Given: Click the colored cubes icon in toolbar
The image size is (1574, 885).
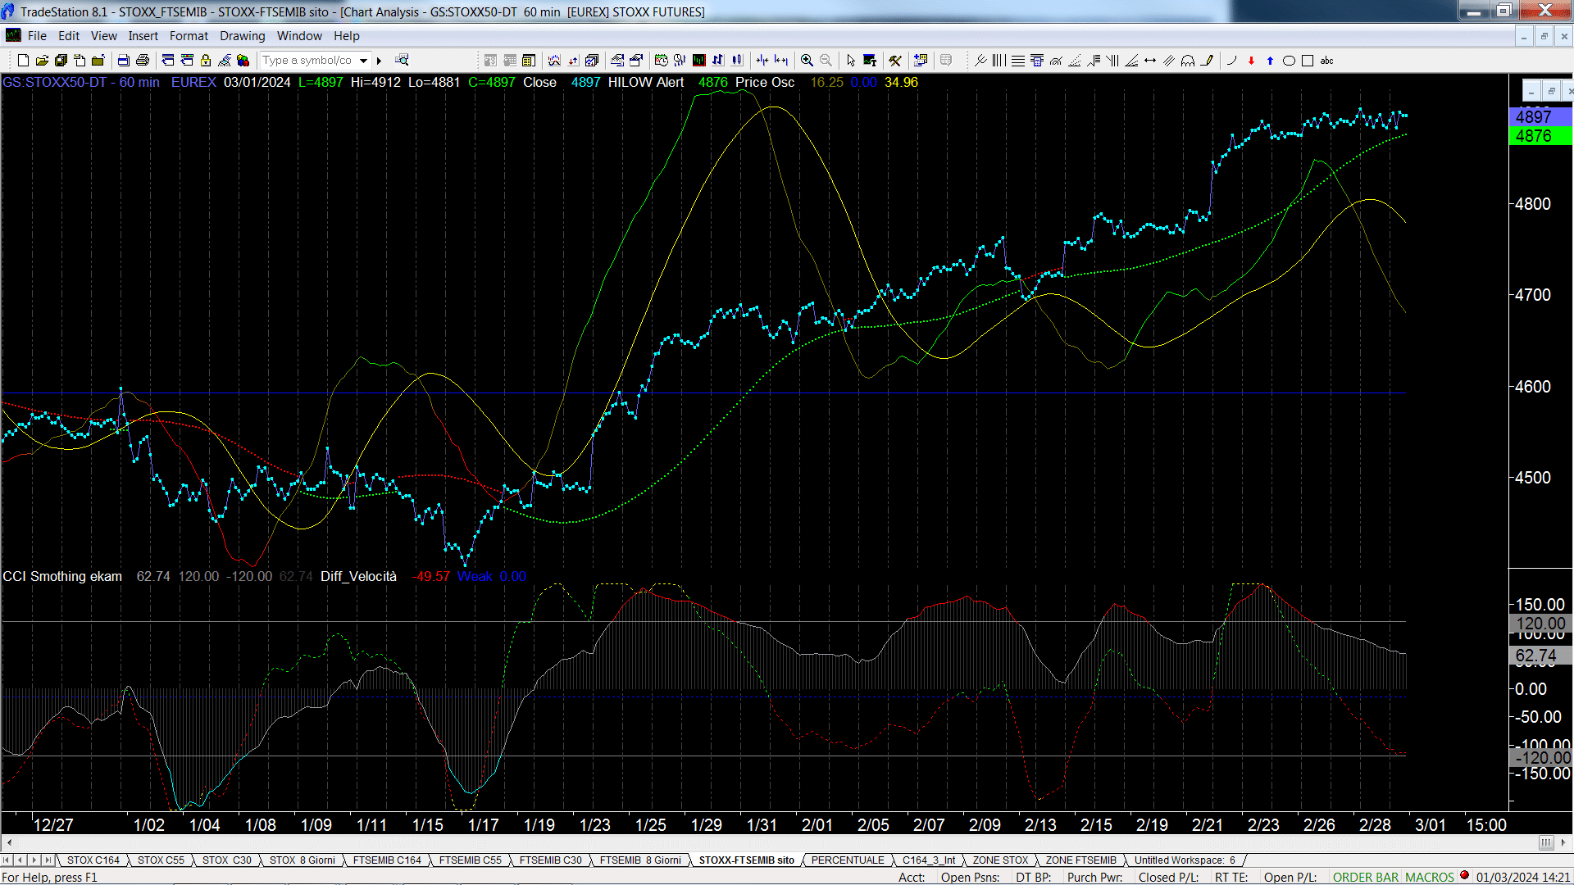Looking at the screenshot, I should tap(243, 60).
